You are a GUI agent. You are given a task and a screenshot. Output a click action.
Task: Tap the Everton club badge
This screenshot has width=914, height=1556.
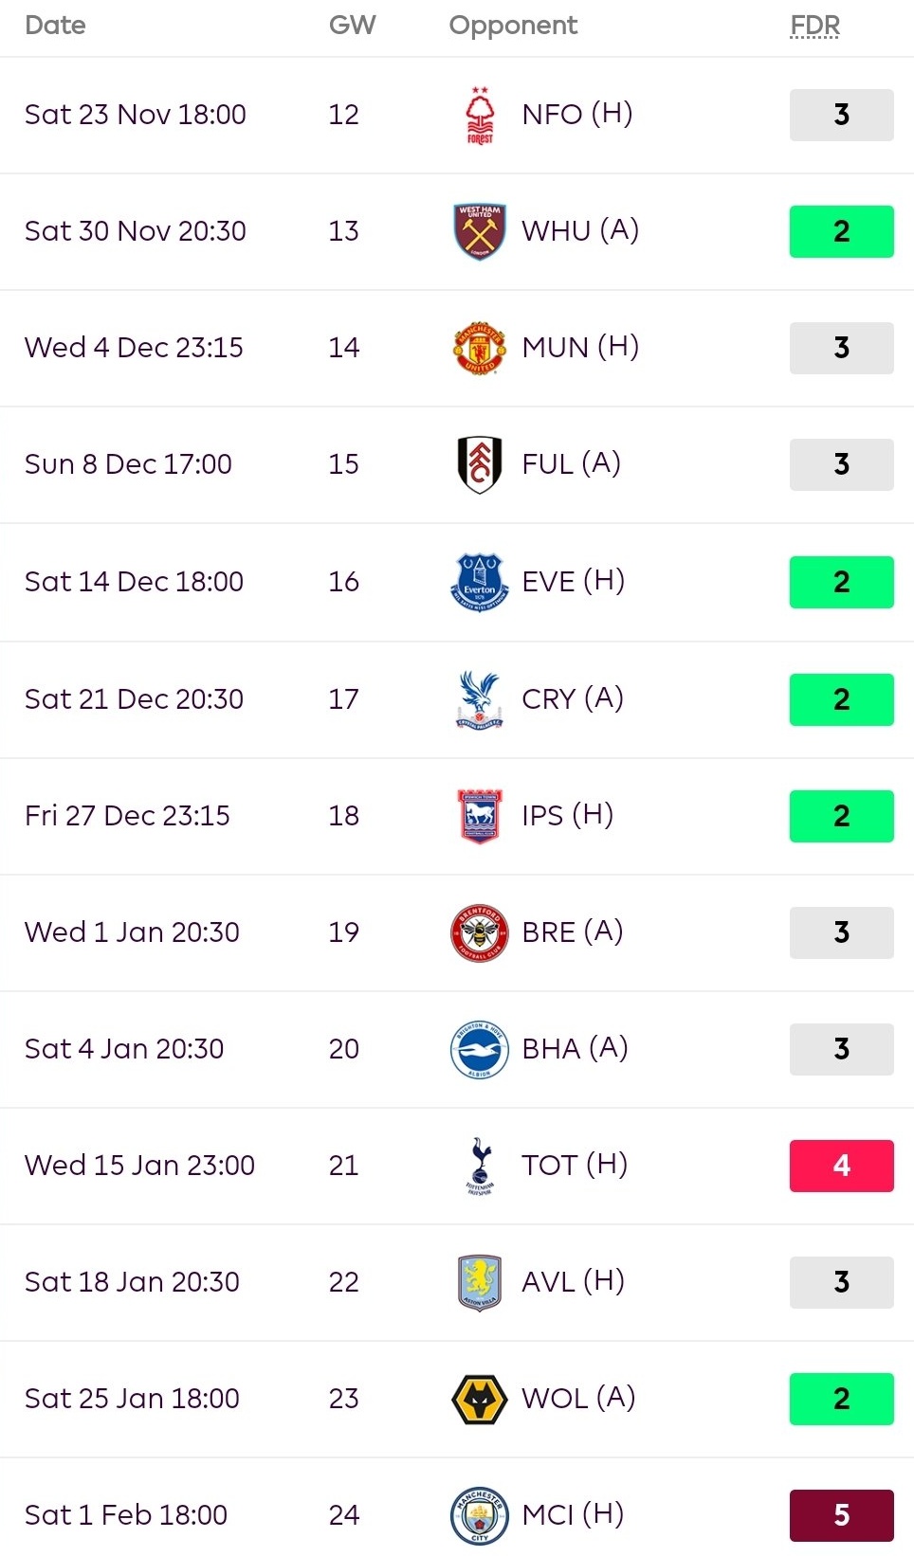point(480,582)
